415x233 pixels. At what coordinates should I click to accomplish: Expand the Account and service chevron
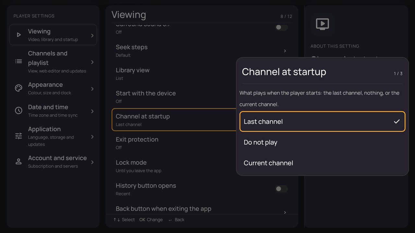pos(92,162)
